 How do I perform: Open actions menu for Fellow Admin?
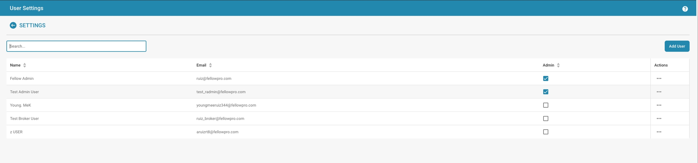coord(659,79)
